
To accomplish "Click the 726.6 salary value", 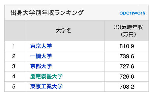I will click(127, 77).
